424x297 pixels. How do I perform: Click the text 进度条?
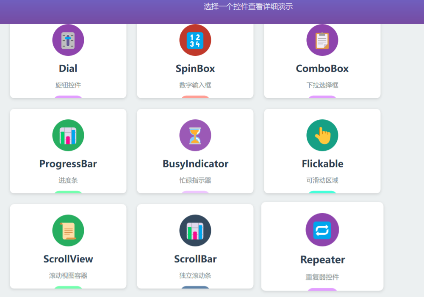pyautogui.click(x=68, y=180)
